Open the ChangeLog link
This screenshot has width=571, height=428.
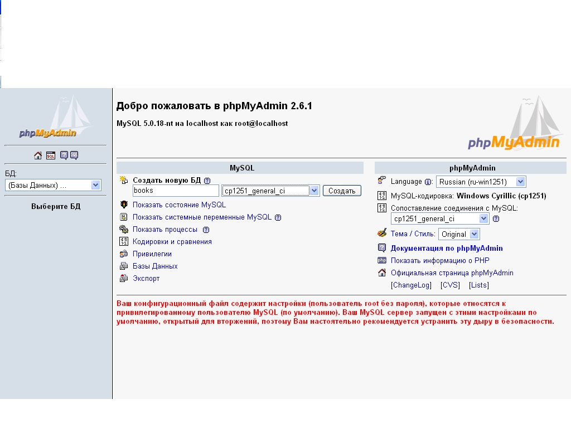click(x=412, y=285)
